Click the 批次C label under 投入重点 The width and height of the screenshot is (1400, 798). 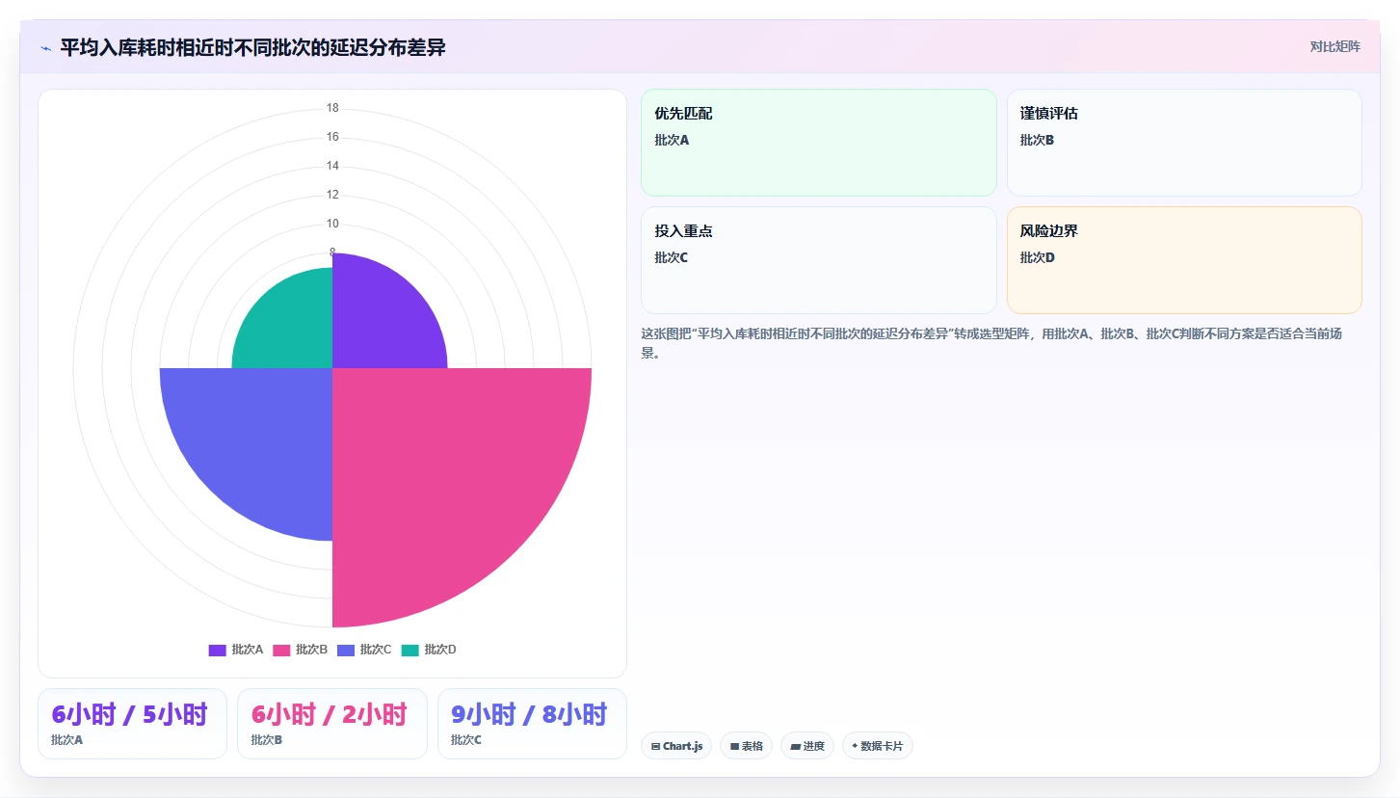pyautogui.click(x=671, y=257)
